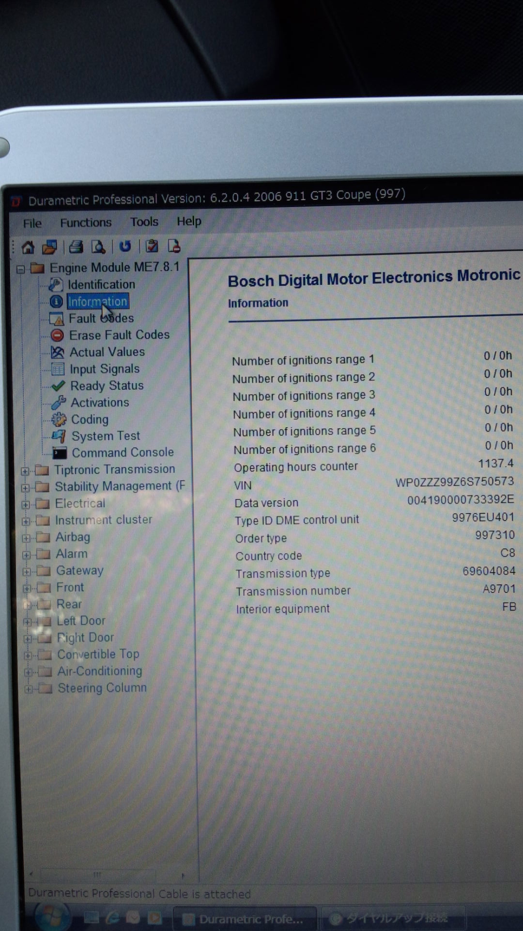Expand the Instrument cluster node
Viewport: 523px width, 931px height.
pos(26,522)
